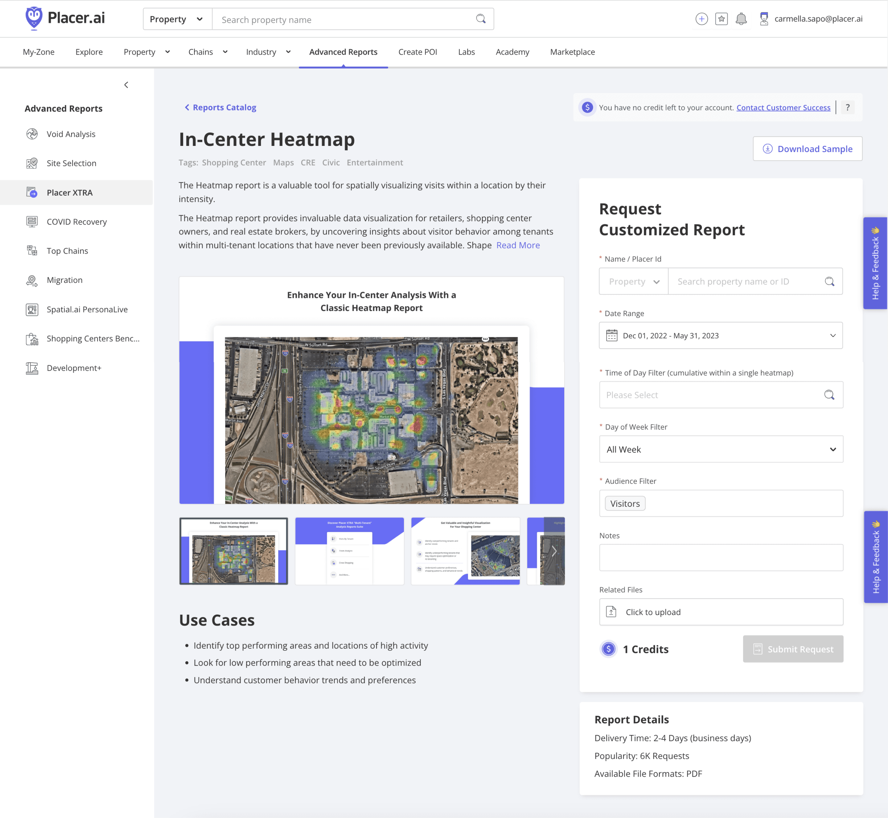Screen dimensions: 888x818
Task: Click the notifications bell icon
Action: click(741, 19)
